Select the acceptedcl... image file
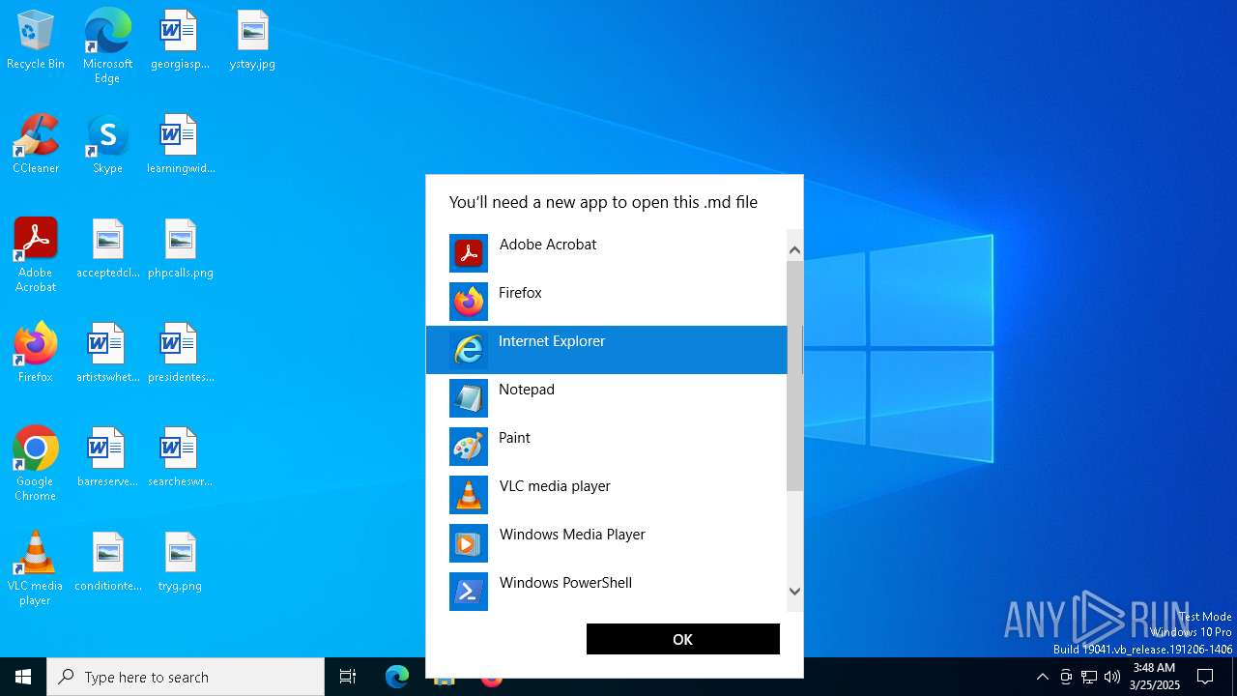1237x696 pixels. 108,248
